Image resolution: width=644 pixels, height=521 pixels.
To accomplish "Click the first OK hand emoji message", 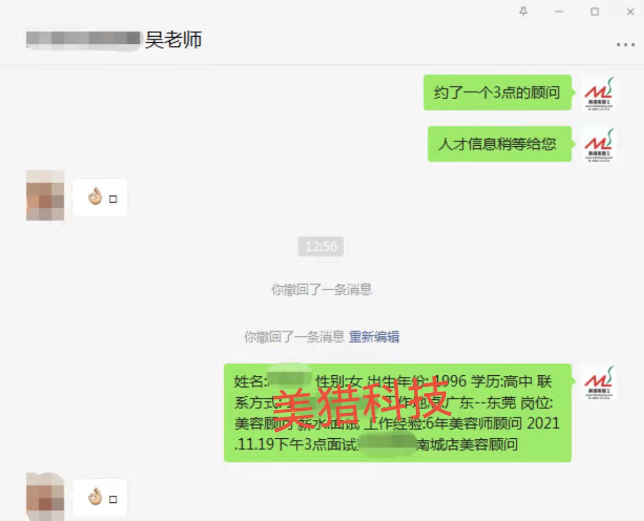I will click(100, 197).
